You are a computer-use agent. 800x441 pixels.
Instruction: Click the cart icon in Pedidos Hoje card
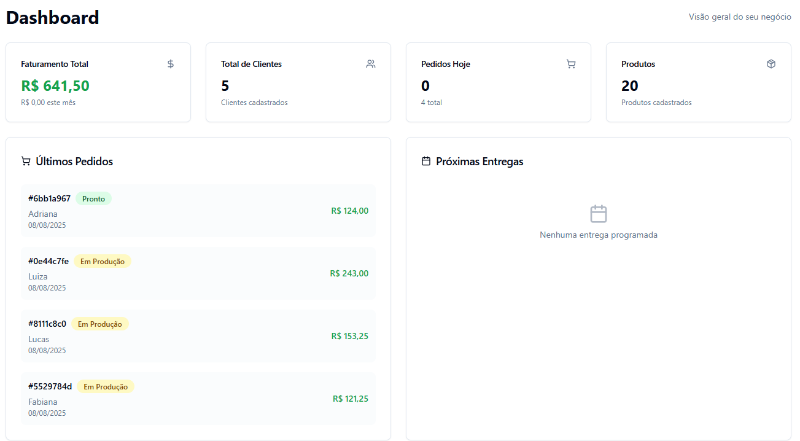[570, 64]
